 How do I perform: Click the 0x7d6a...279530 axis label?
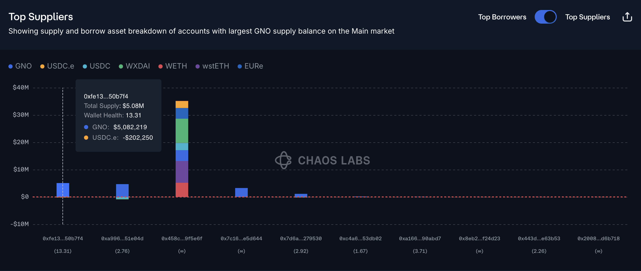(x=301, y=238)
